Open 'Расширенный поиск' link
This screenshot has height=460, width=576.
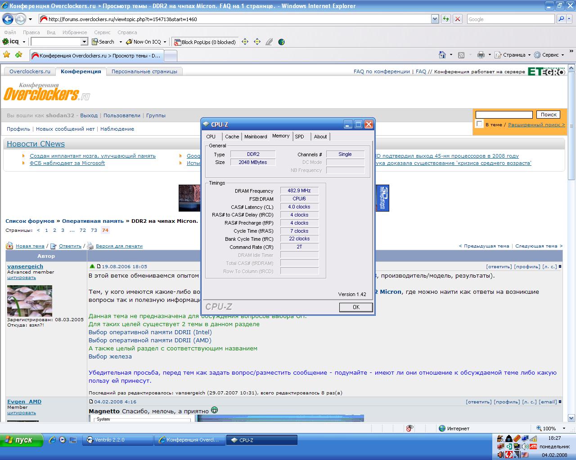(x=536, y=125)
